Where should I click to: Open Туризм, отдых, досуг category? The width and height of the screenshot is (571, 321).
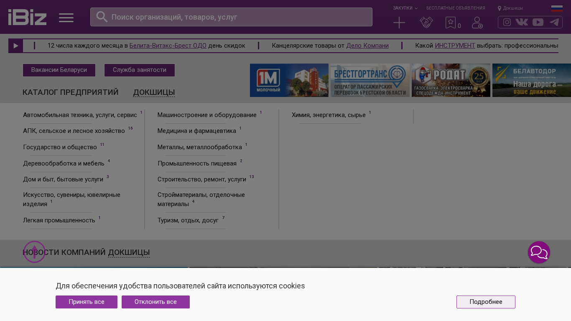(x=188, y=220)
